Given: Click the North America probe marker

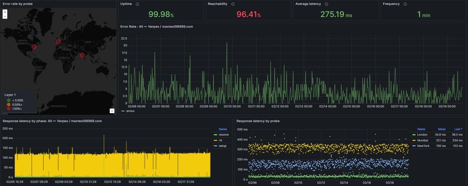Looking at the screenshot, I should pos(34,47).
